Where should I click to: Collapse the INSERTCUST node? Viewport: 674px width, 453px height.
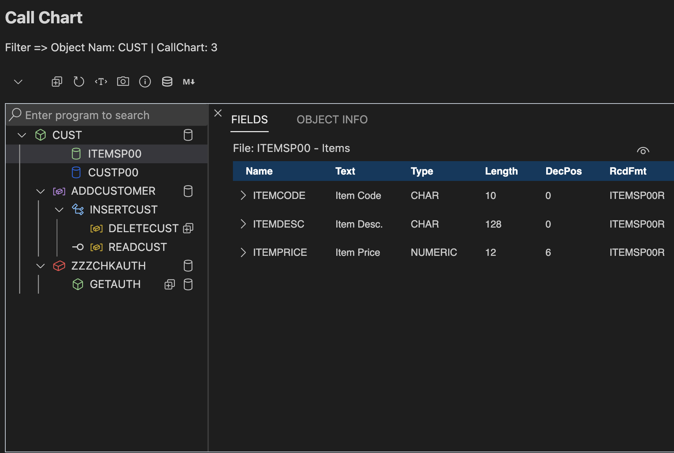(x=59, y=210)
